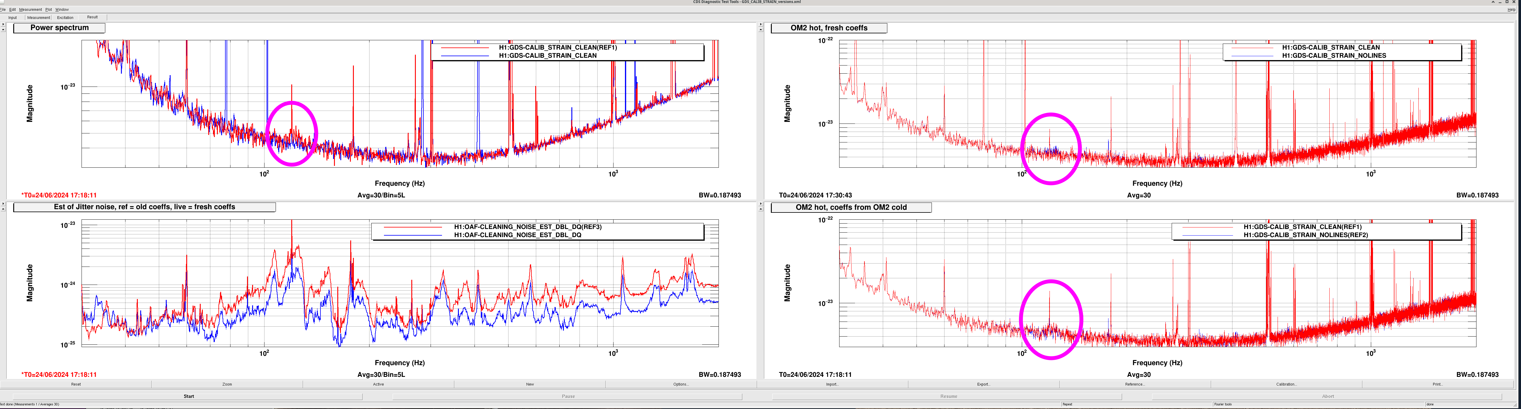Click Avg=30/Bin=5L label under Jitter noise plot
1521x409 pixels.
coord(381,375)
